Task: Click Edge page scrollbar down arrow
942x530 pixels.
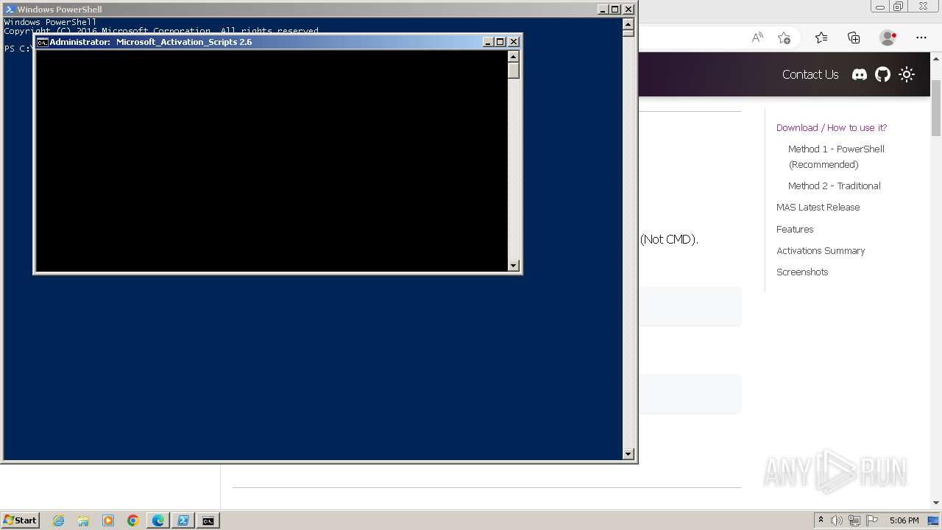Action: pyautogui.click(x=936, y=503)
